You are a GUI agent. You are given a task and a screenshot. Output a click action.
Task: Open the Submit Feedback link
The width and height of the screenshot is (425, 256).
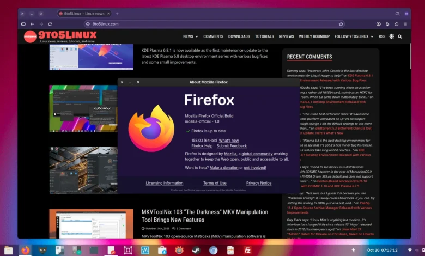(x=232, y=146)
